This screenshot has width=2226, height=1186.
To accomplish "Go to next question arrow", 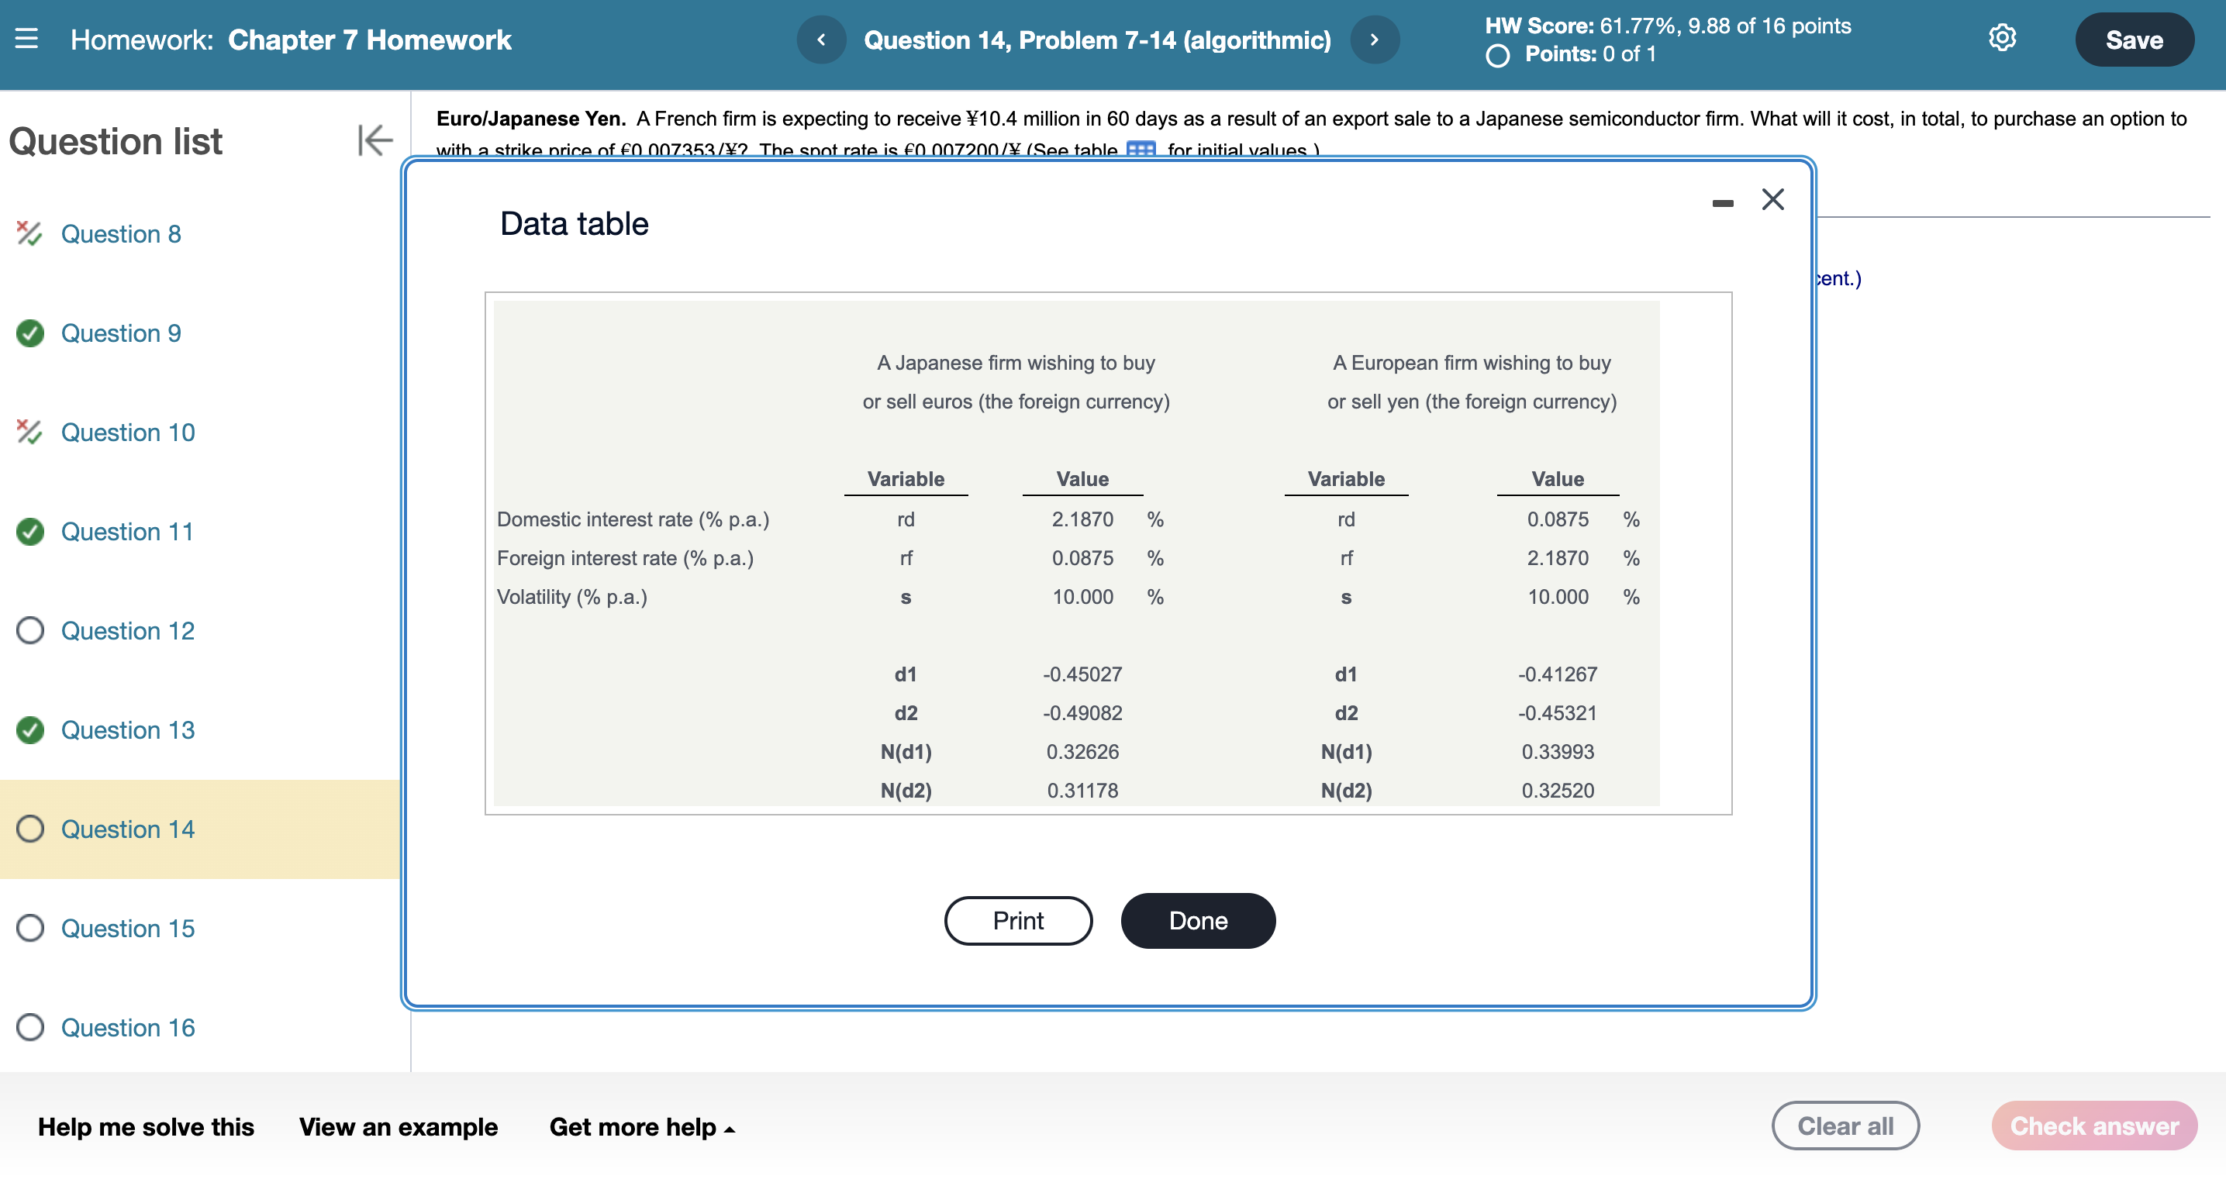I will pos(1374,40).
